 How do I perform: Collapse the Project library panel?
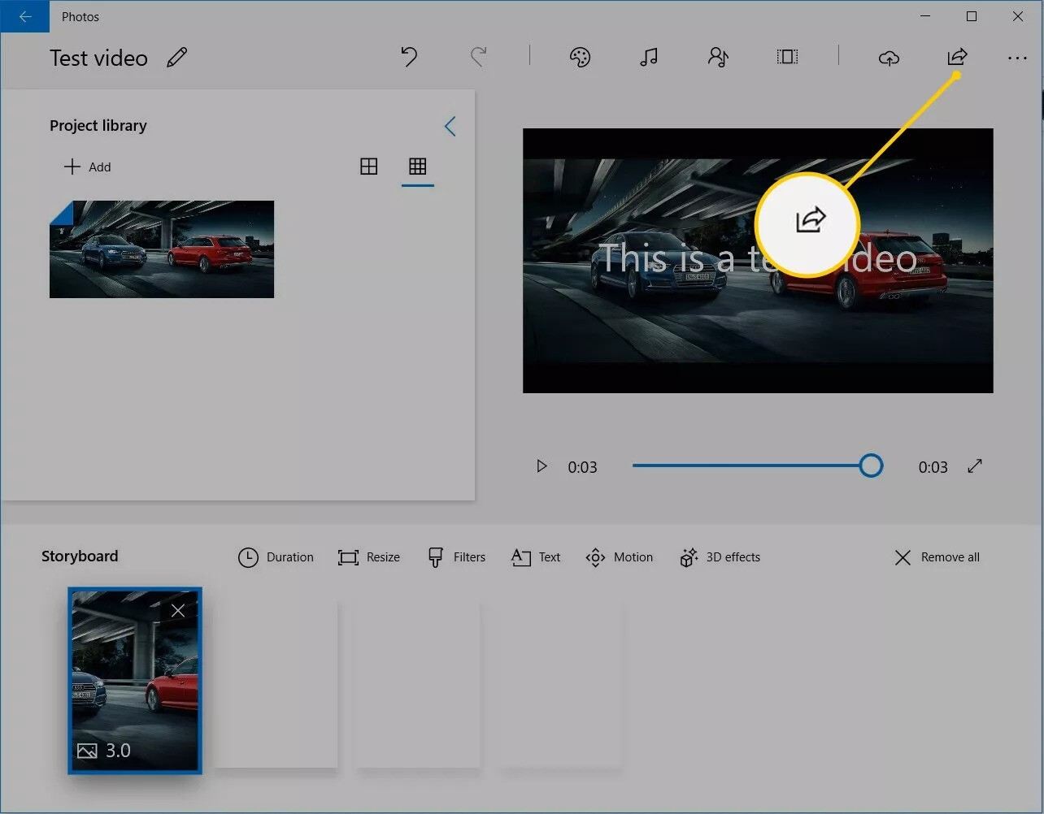(x=450, y=126)
